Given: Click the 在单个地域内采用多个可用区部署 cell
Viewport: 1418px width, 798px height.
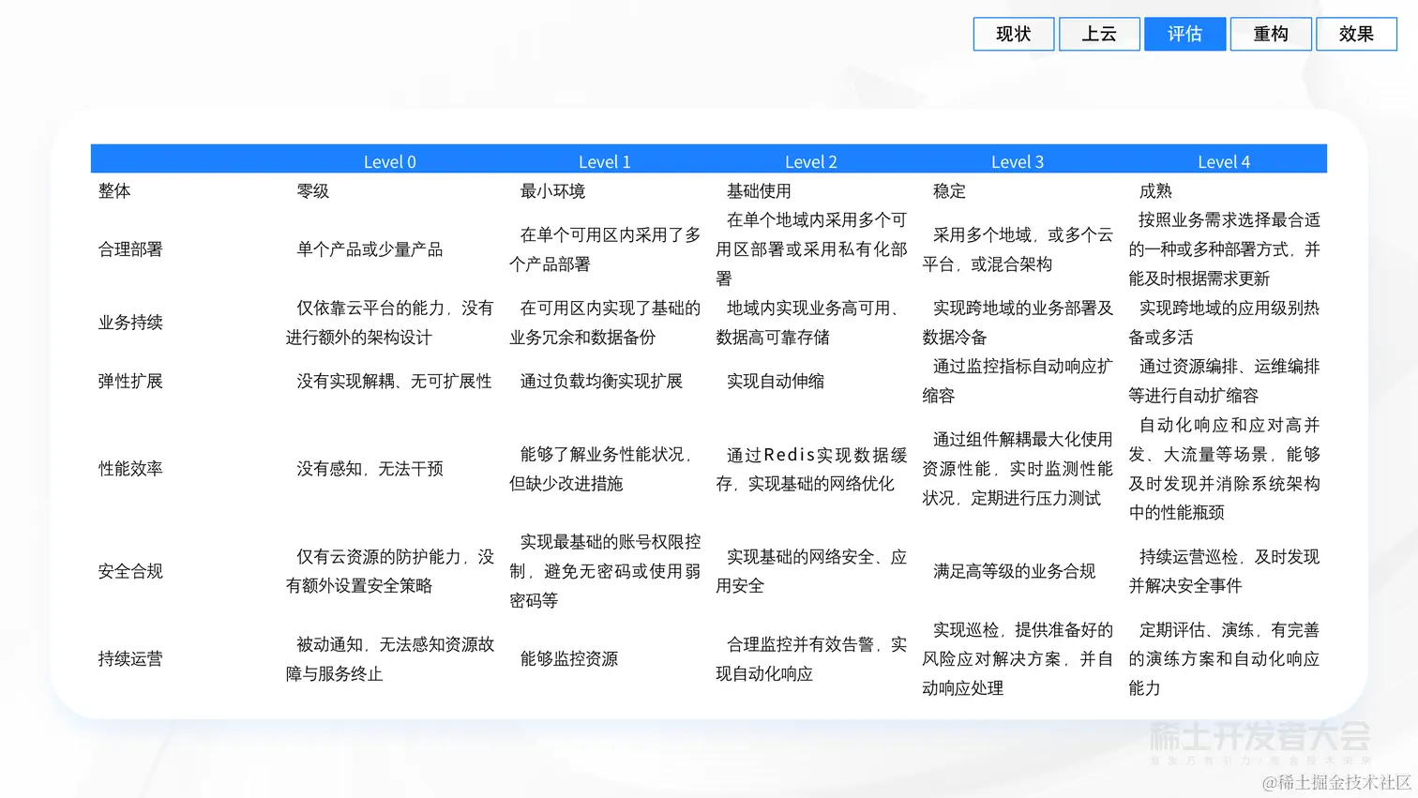Looking at the screenshot, I should tap(811, 248).
